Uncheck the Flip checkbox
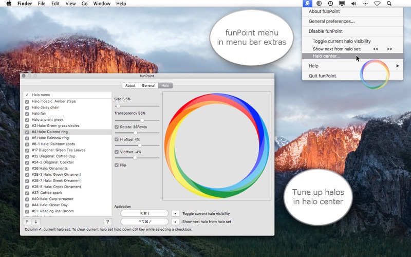 117,165
